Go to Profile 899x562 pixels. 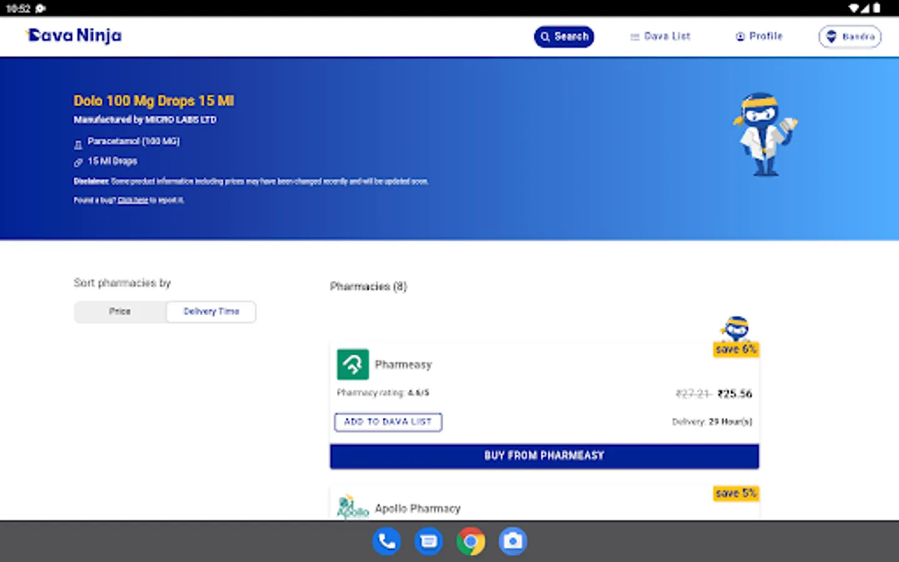pos(759,36)
